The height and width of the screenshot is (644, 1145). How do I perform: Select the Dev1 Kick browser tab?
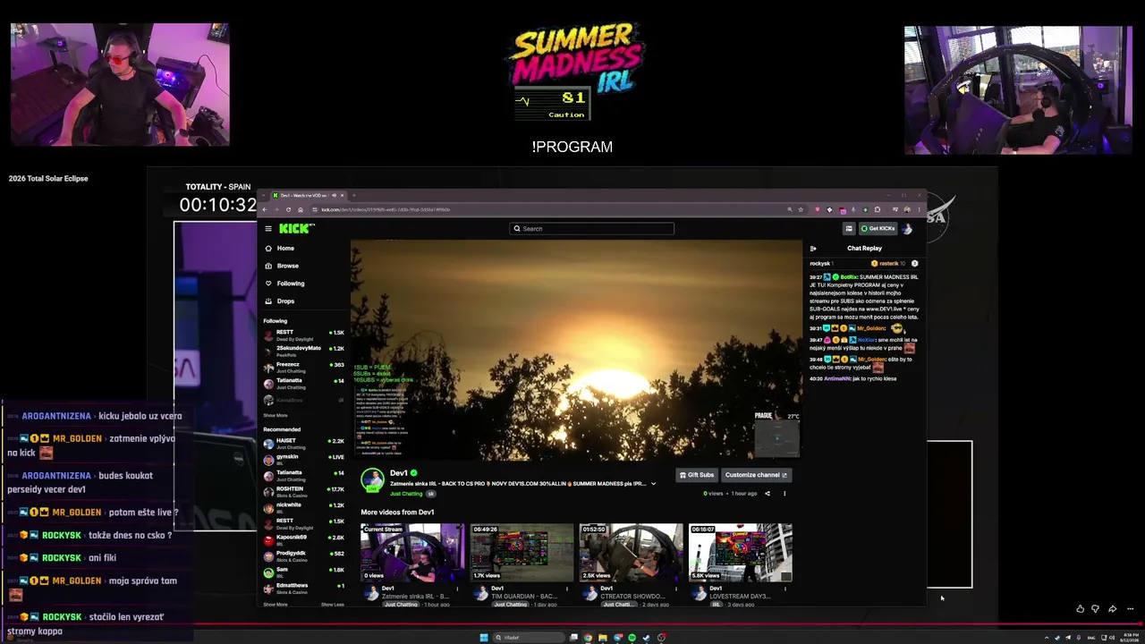(308, 195)
